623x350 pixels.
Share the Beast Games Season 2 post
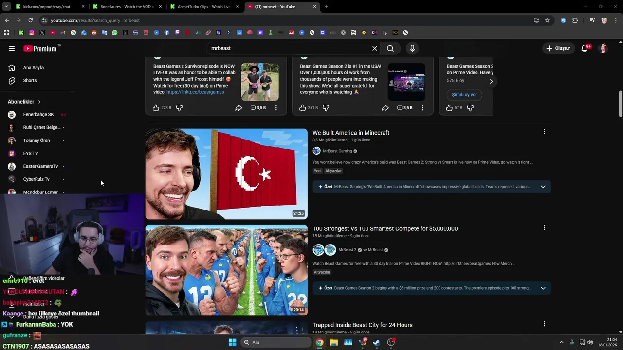pos(385,108)
